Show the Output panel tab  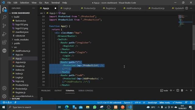58,90
